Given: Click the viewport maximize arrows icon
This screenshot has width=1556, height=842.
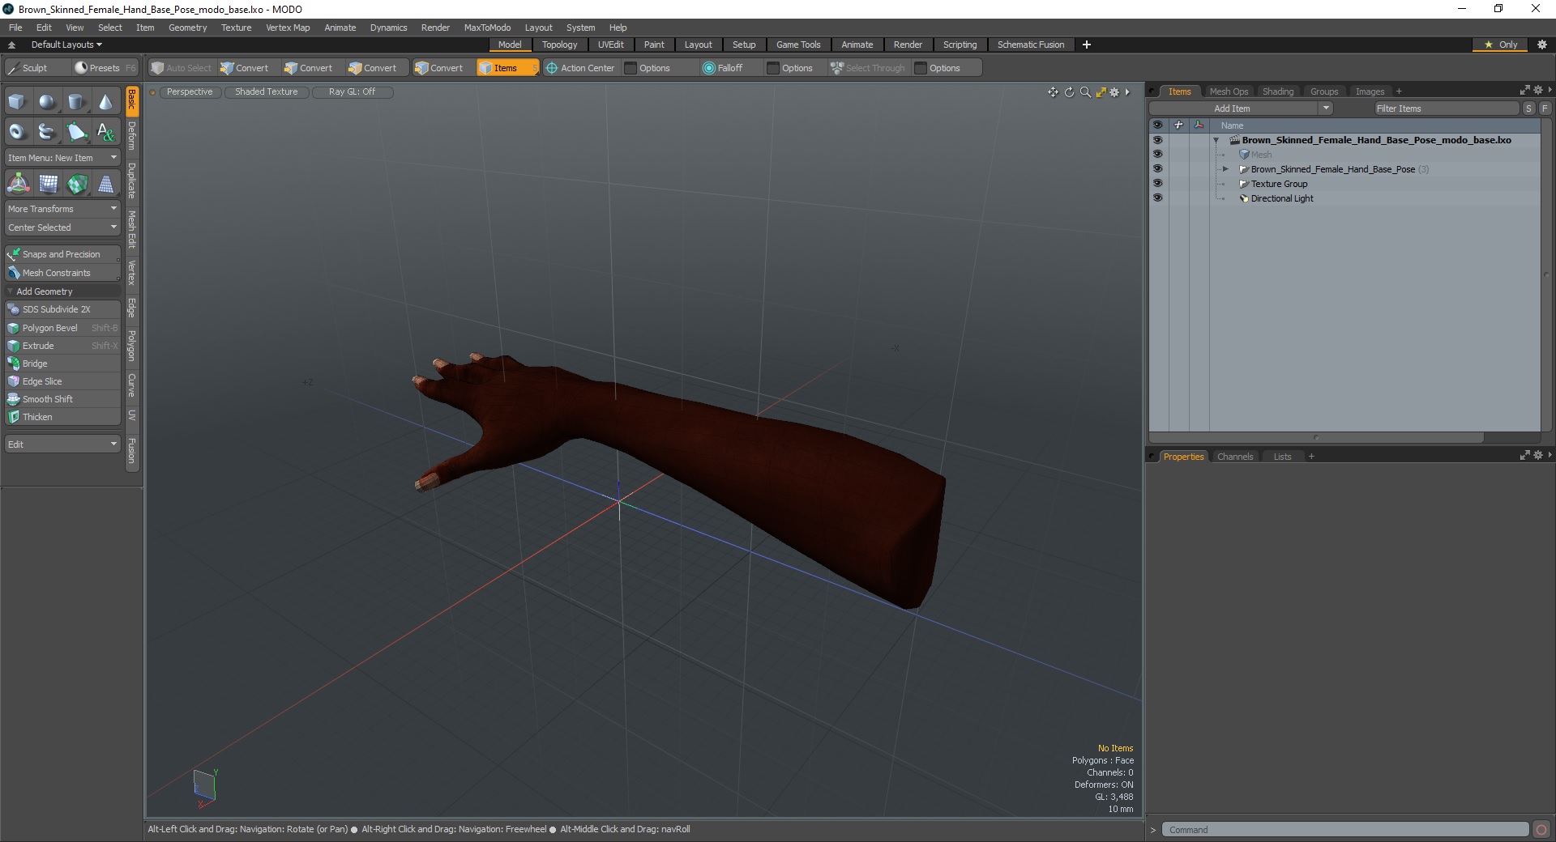Looking at the screenshot, I should [x=1101, y=92].
